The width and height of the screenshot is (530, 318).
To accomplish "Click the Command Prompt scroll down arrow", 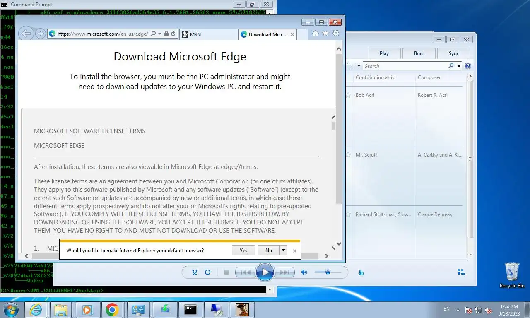I will coord(270,290).
